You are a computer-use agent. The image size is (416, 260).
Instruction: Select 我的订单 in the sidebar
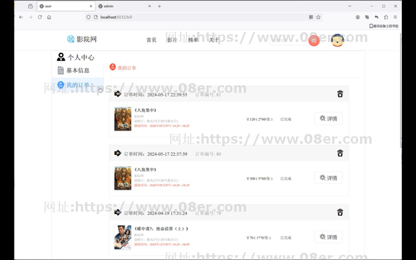(78, 85)
